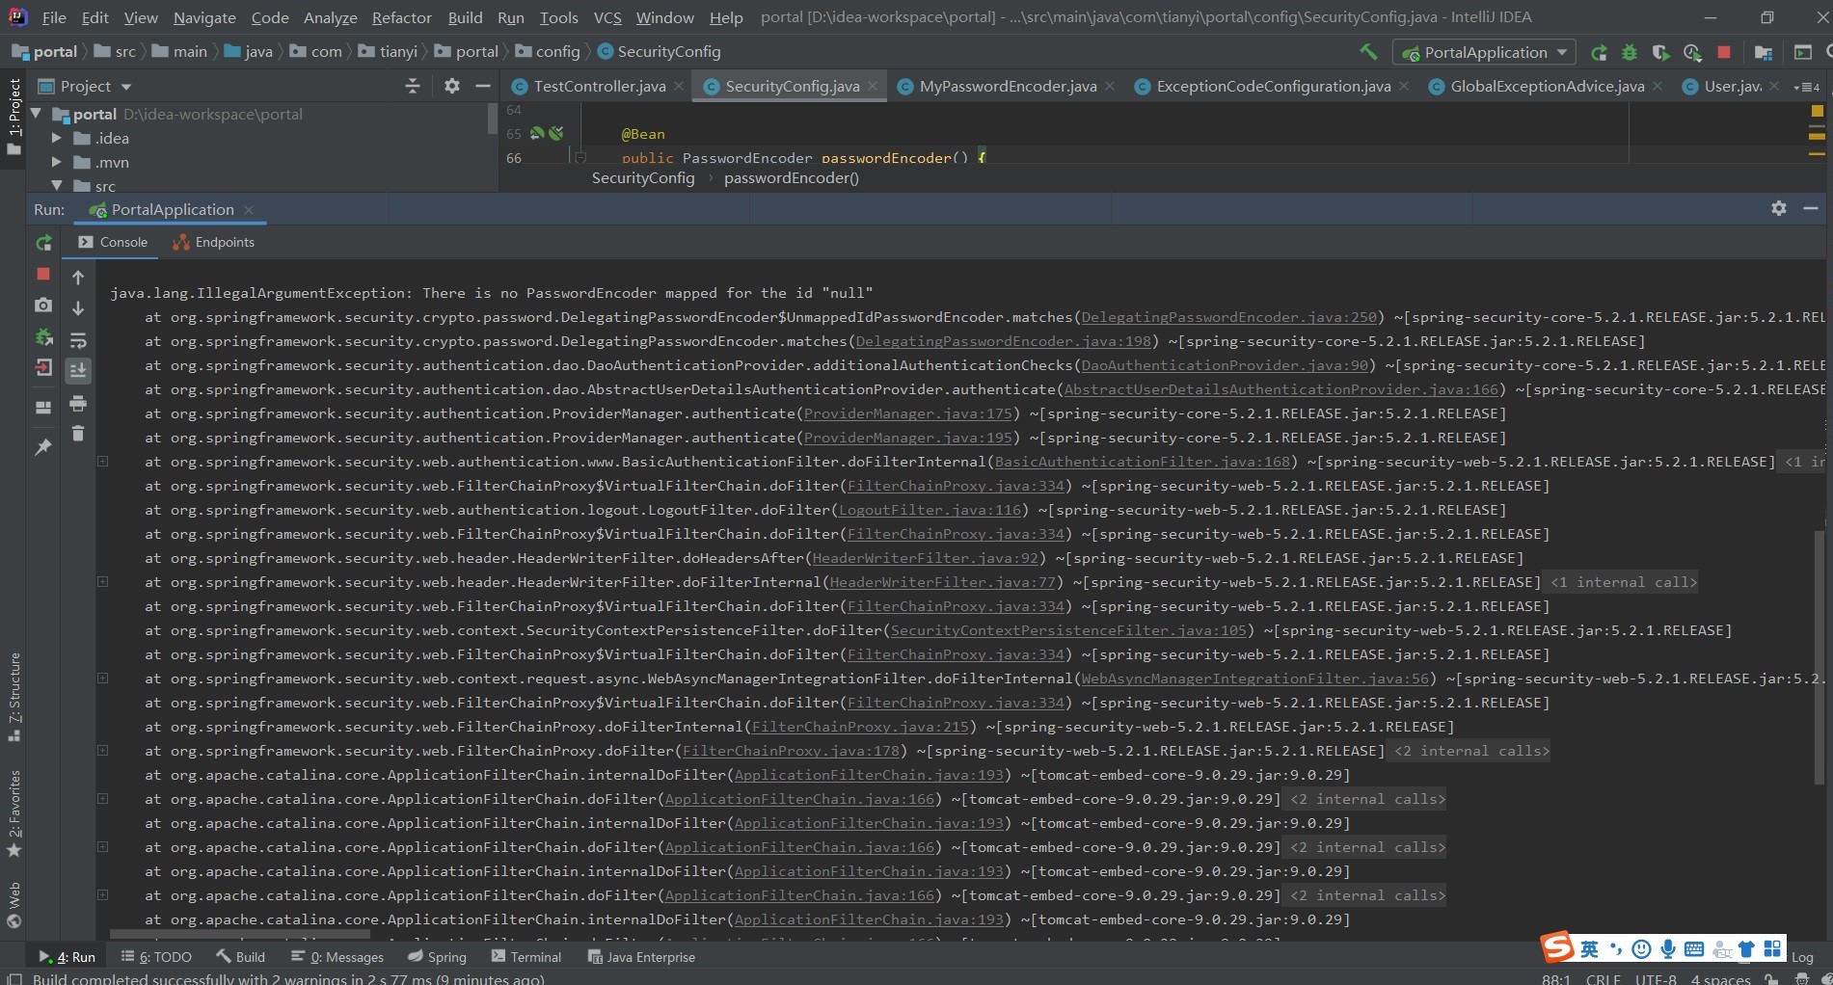Open the VCS menu
The image size is (1833, 985).
(x=607, y=17)
